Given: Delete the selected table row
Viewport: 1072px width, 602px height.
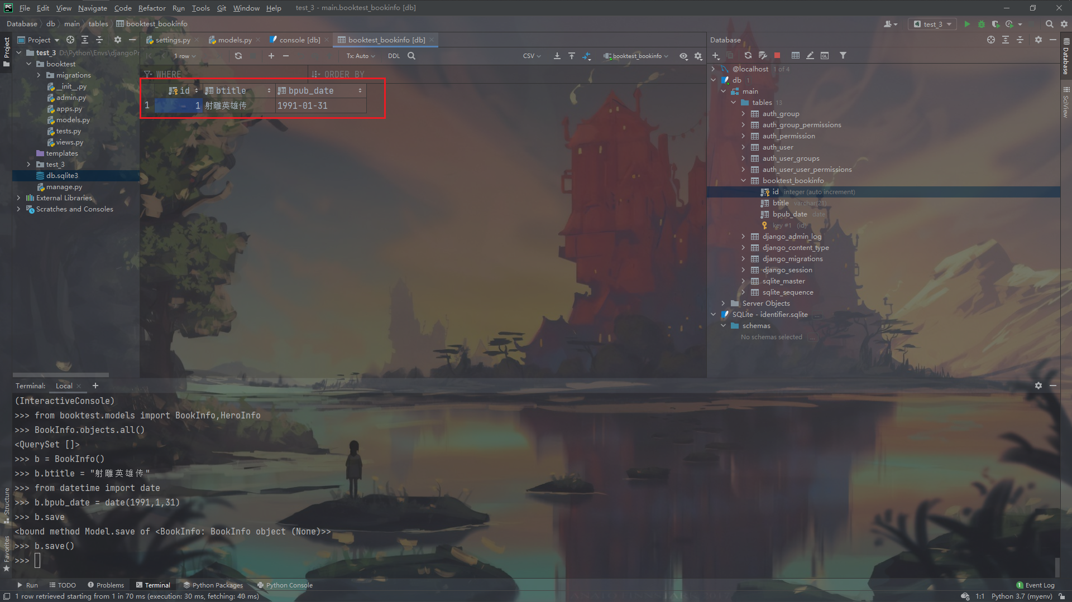Looking at the screenshot, I should [286, 56].
